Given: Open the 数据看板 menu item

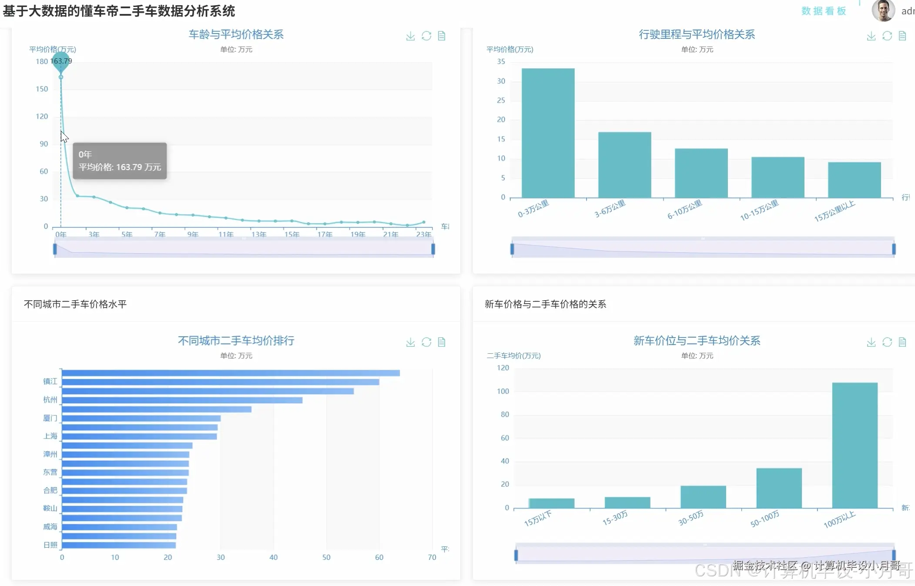Looking at the screenshot, I should (x=824, y=11).
